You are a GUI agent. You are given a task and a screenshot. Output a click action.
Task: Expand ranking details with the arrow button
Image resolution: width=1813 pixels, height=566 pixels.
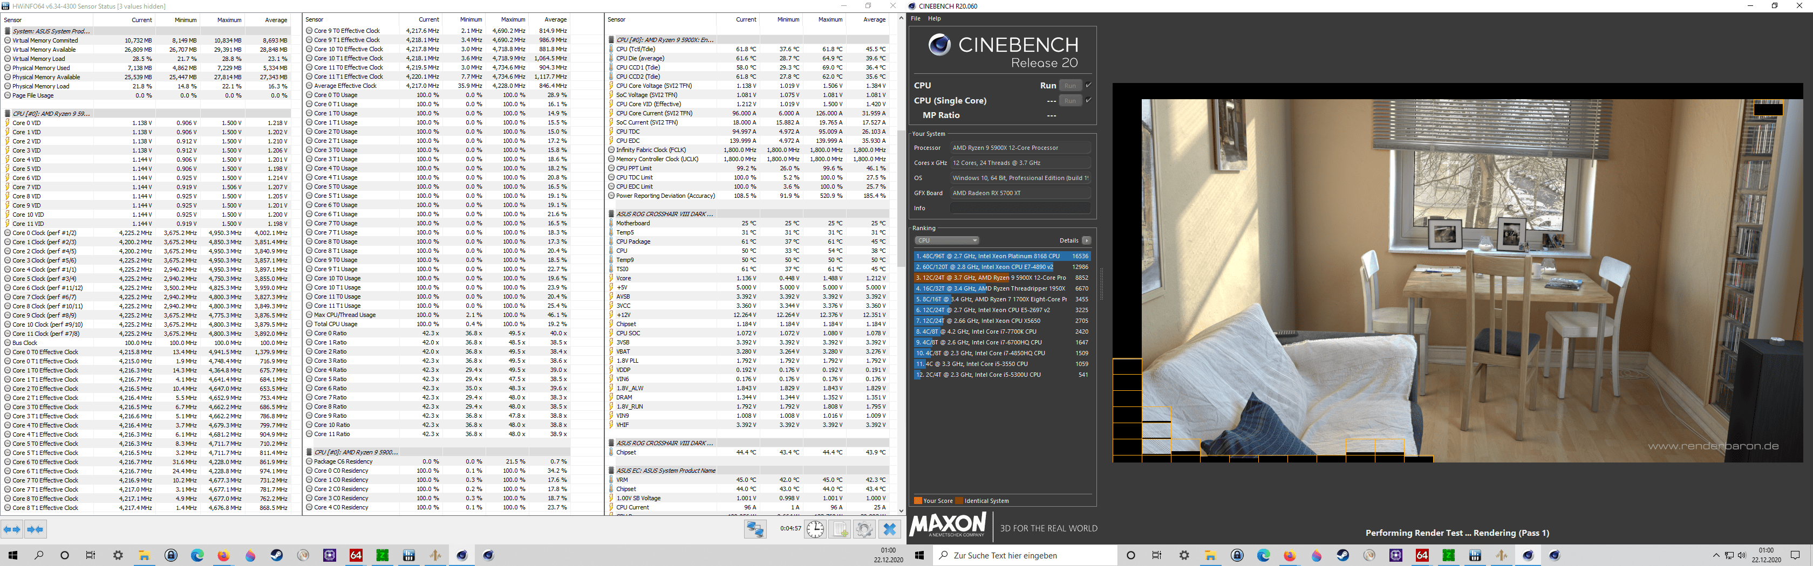tap(1087, 240)
